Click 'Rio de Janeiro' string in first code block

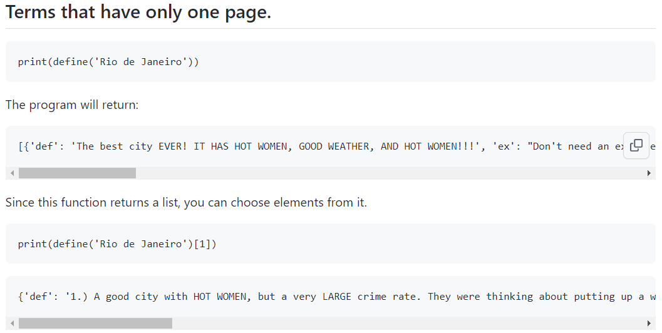(141, 61)
